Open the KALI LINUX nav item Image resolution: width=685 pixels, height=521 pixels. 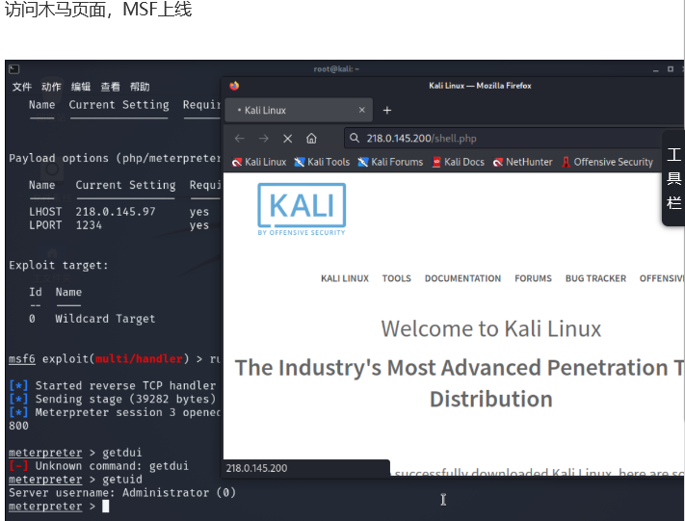click(x=345, y=278)
